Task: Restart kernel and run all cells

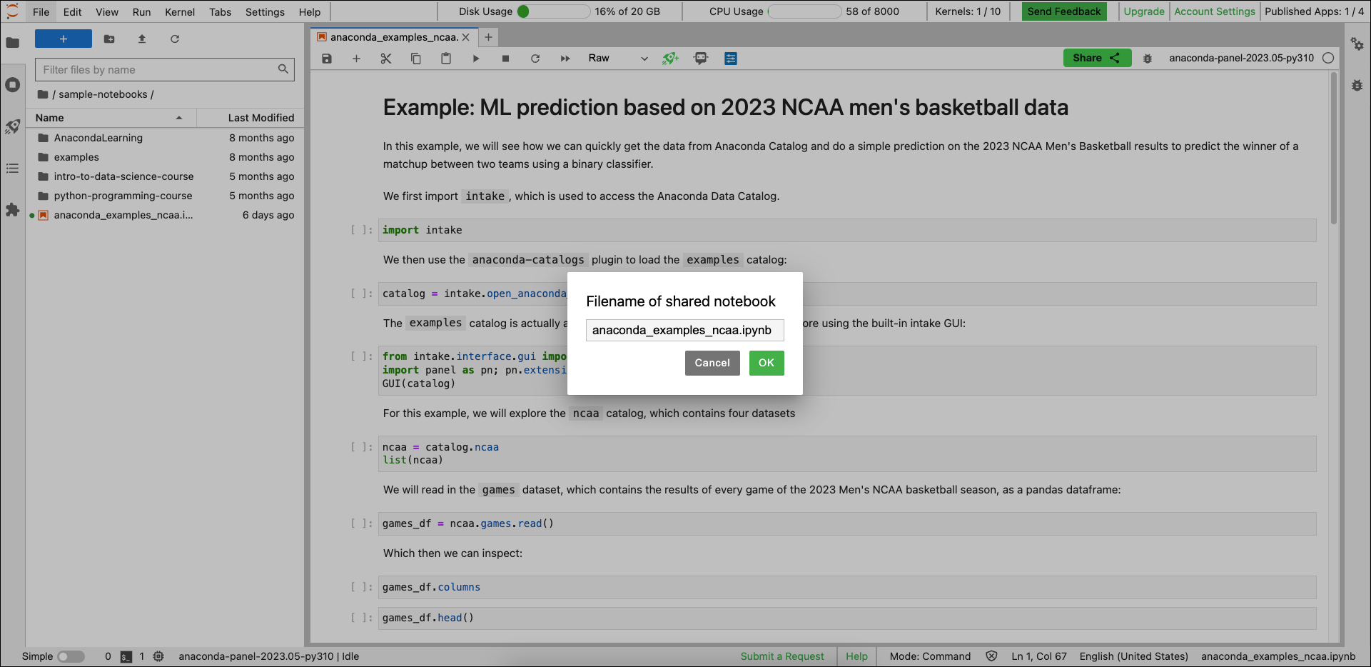Action: [x=565, y=59]
